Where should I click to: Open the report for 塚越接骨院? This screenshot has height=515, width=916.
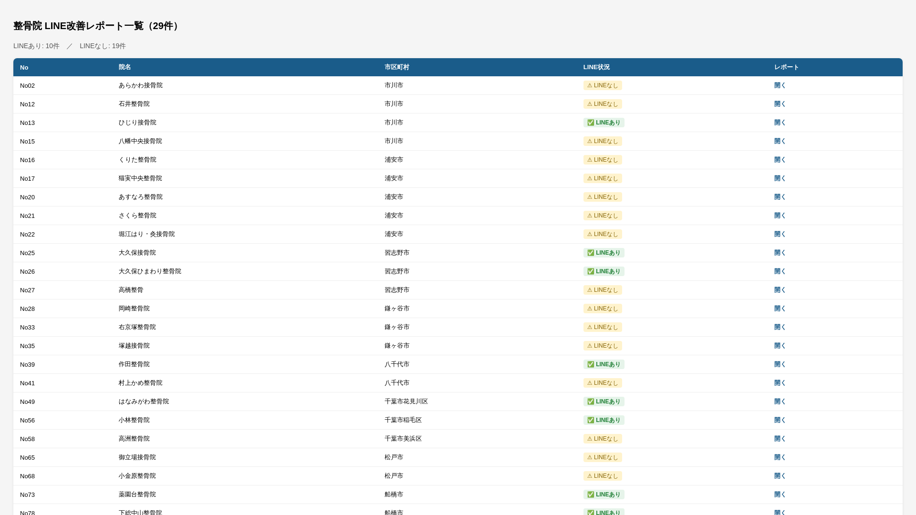click(x=780, y=346)
